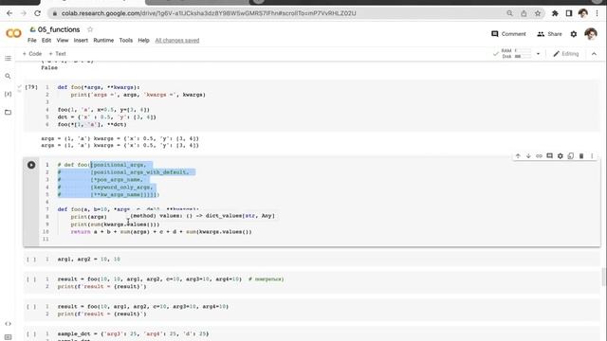Screen dimensions: 607x341
Task: Run the cell with the nonsense comment
Action: [x=31, y=279]
